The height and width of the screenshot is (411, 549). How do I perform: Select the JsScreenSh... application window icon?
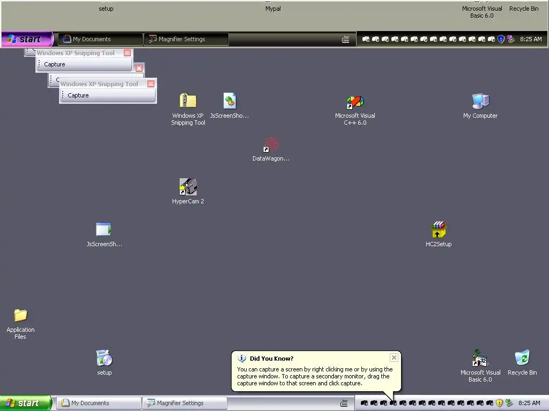(x=103, y=229)
